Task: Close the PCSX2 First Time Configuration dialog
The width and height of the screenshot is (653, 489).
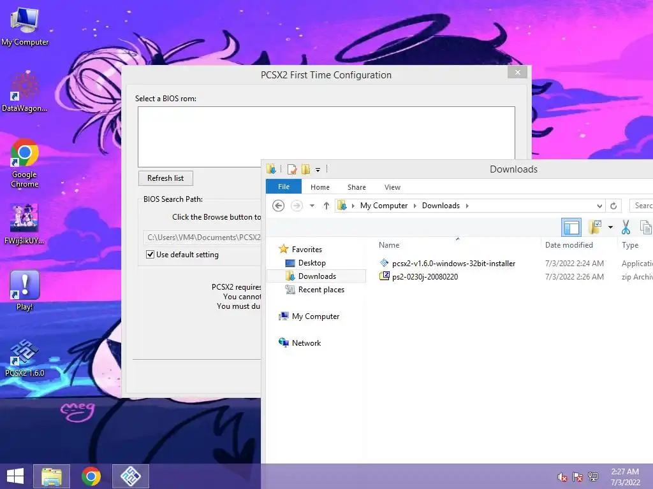Action: (518, 73)
